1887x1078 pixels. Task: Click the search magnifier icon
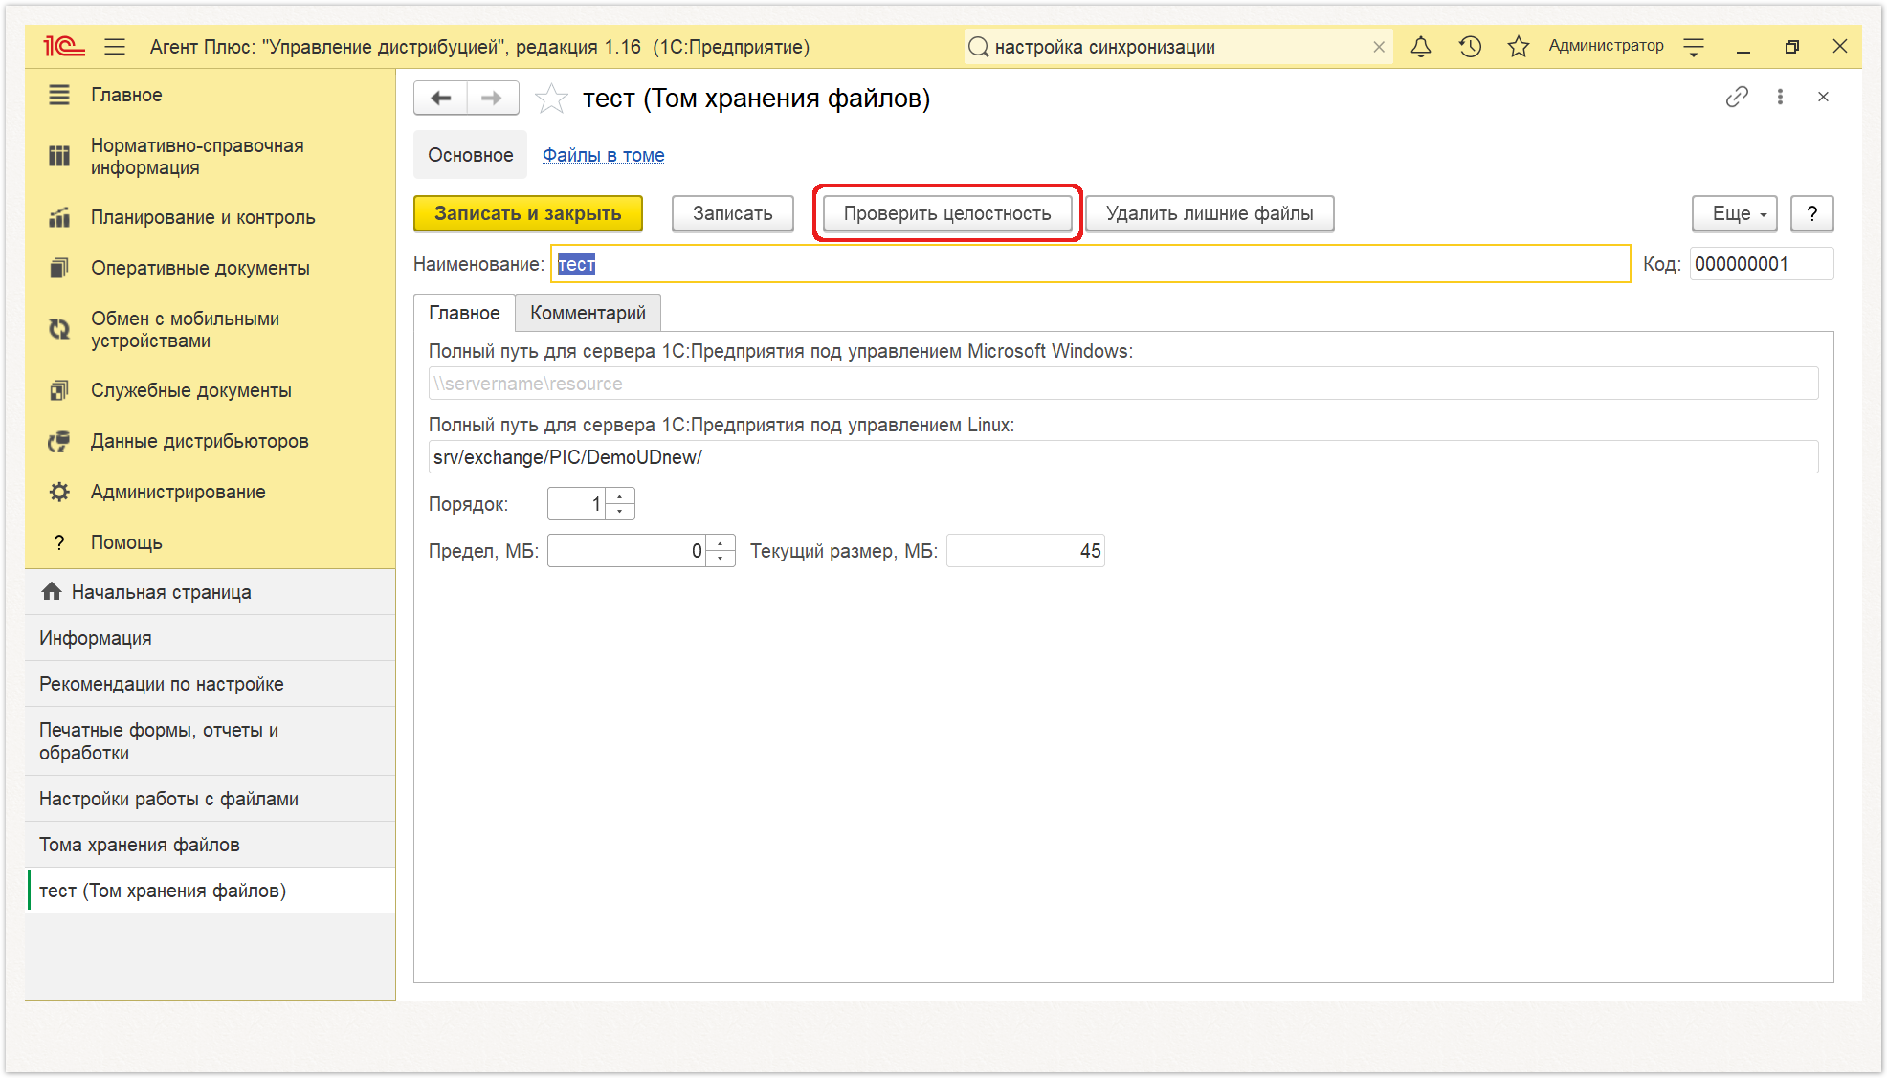978,47
